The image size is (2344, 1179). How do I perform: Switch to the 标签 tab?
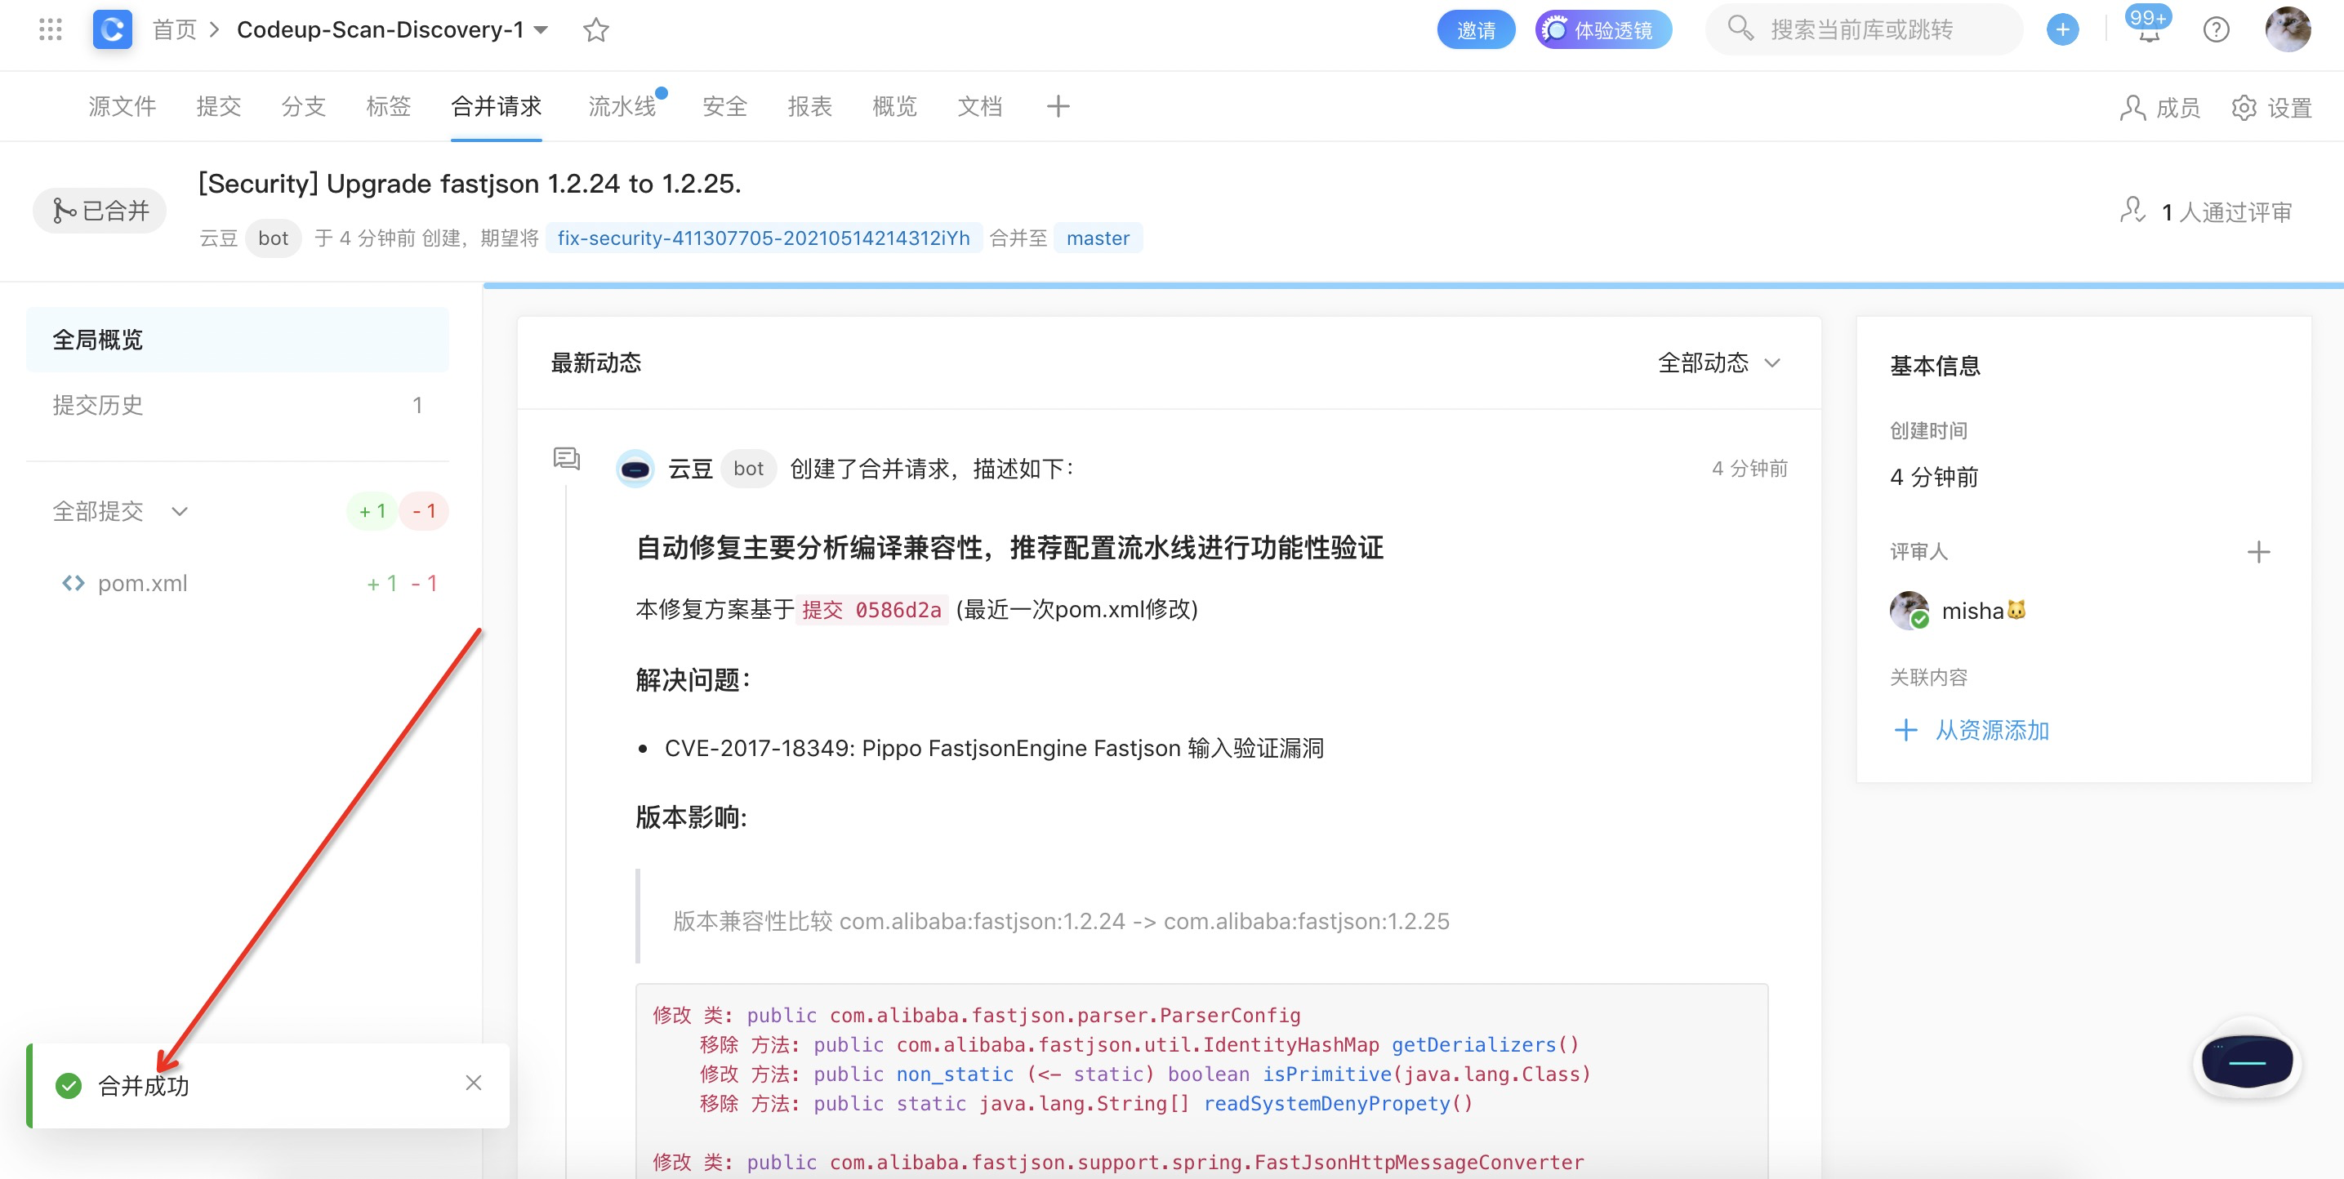[x=389, y=106]
